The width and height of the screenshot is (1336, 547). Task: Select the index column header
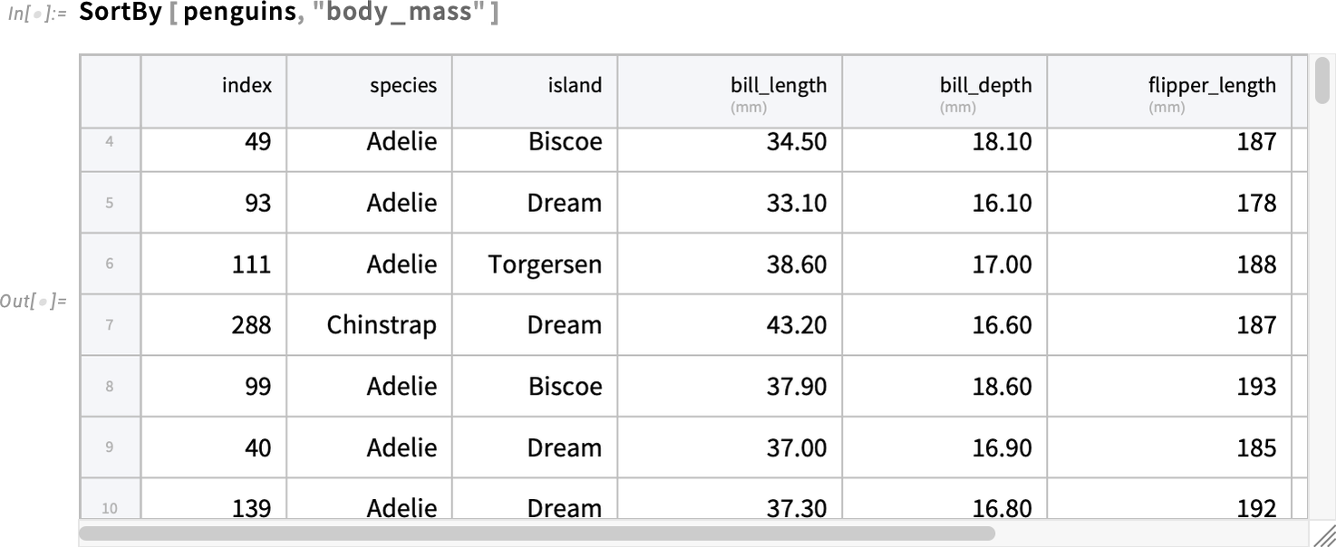click(x=214, y=91)
